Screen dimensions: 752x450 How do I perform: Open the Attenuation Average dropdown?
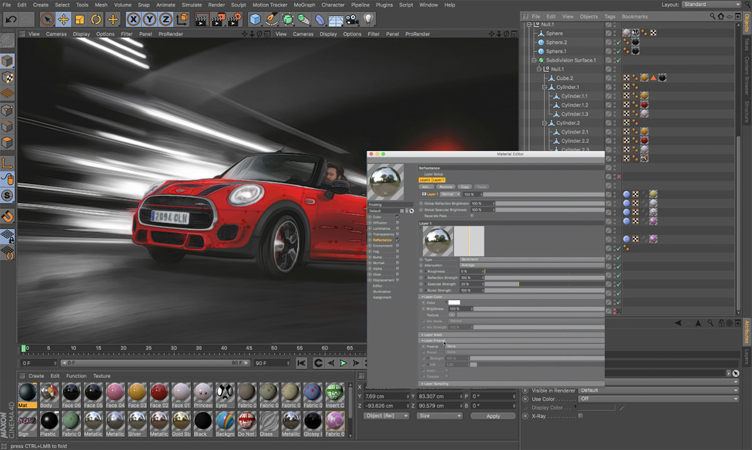tap(531, 265)
